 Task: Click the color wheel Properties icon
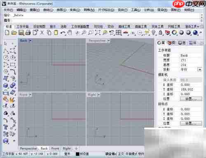point(174,33)
